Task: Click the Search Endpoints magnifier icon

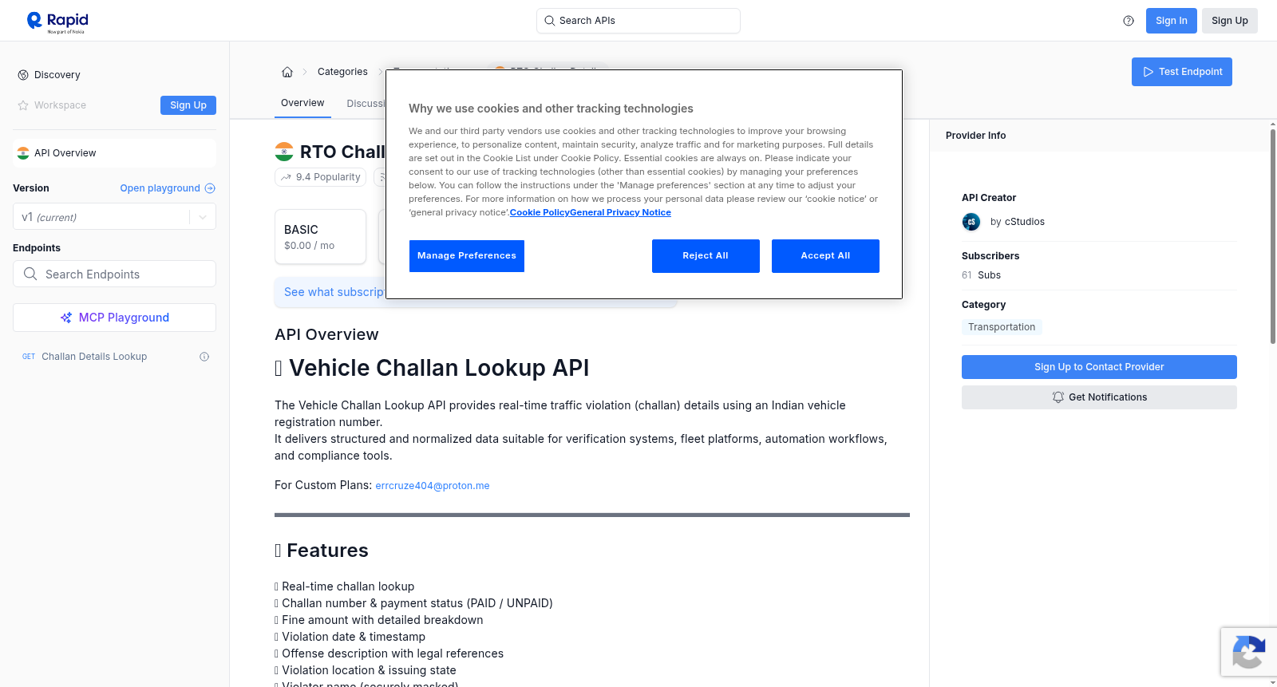Action: [x=30, y=274]
